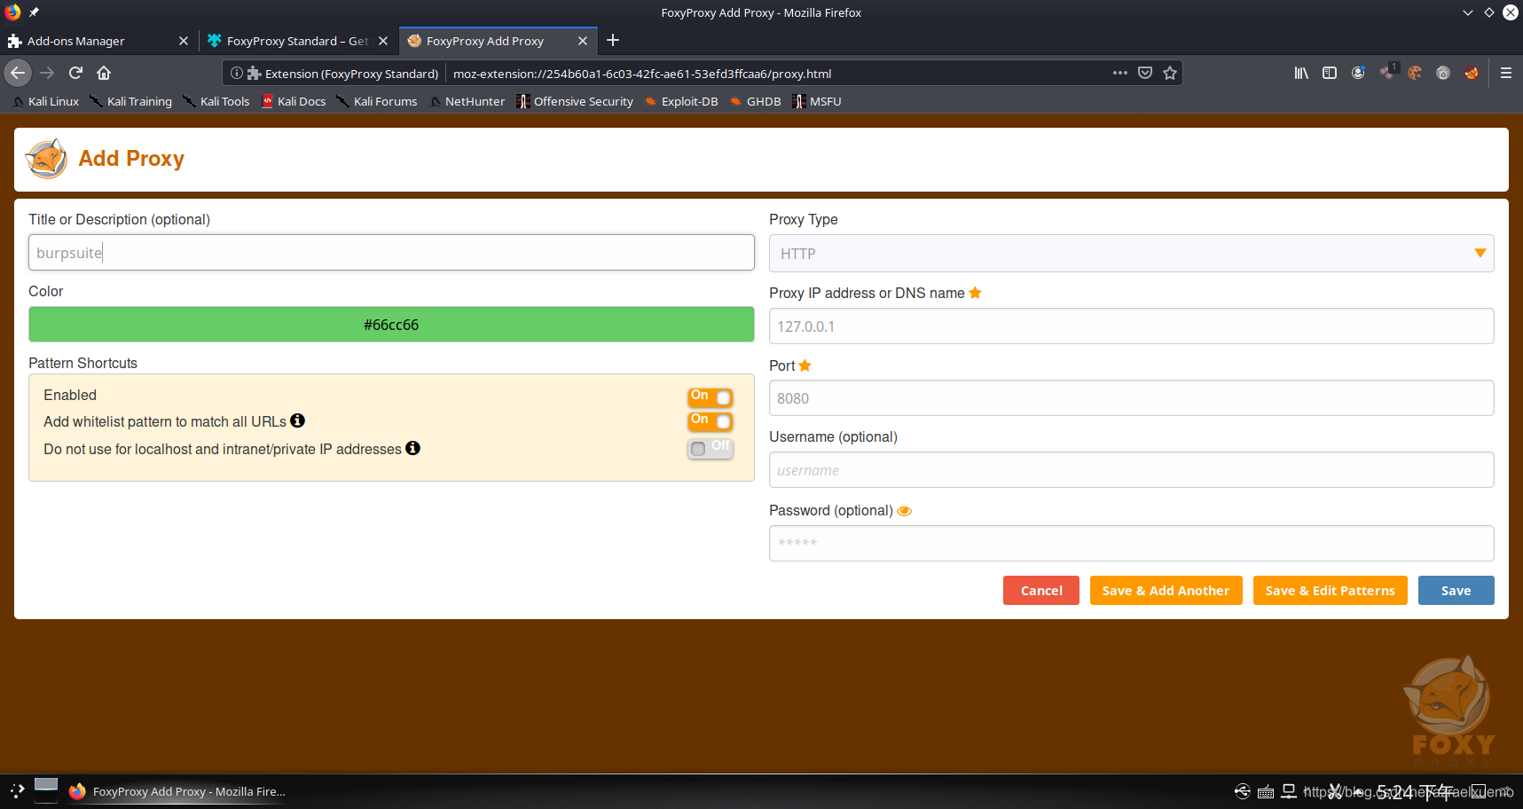
Task: Open the NetHunter bookmark
Action: coord(467,101)
